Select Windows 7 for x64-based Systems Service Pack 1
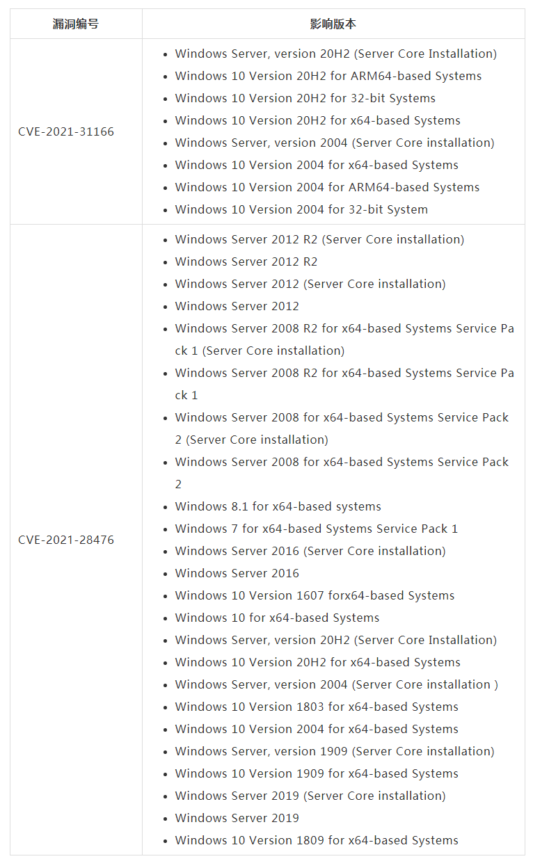The height and width of the screenshot is (868, 533). click(316, 529)
